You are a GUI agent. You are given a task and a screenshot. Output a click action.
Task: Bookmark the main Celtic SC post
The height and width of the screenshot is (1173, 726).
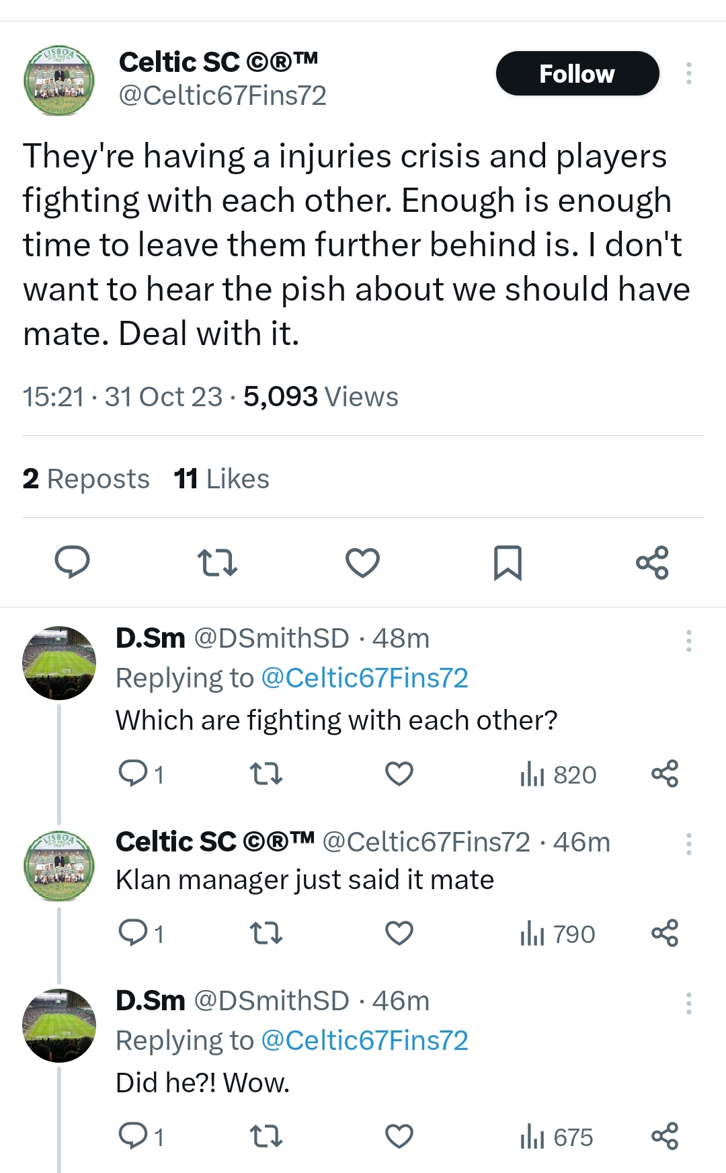[508, 563]
